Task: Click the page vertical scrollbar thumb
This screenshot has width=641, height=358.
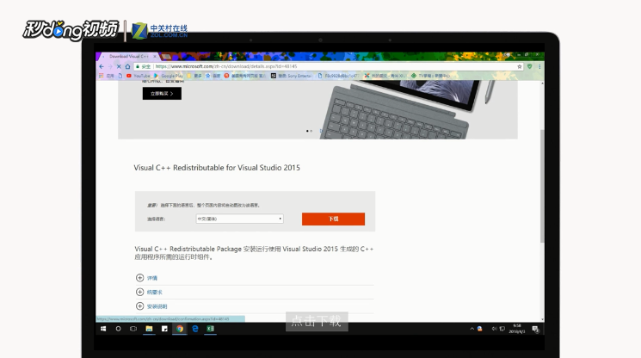Action: coord(542,186)
